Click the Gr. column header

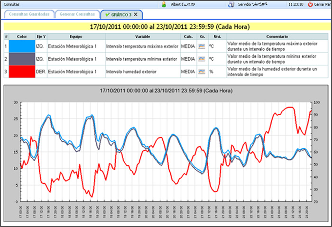coord(203,36)
